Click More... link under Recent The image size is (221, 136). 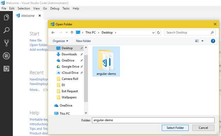click(x=35, y=90)
